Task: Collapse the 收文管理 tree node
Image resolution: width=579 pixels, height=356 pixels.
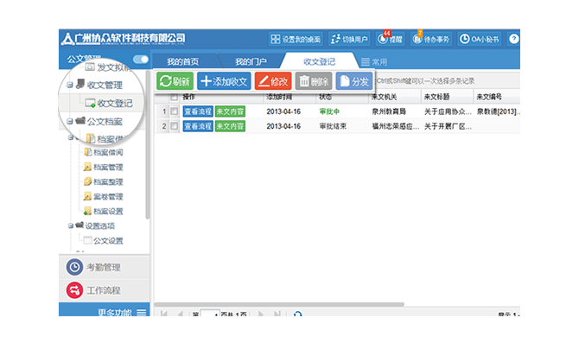Action: click(69, 85)
